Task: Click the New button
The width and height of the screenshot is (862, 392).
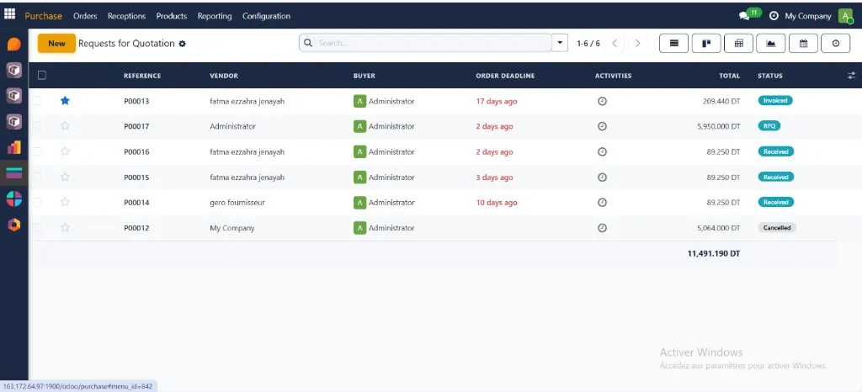Action: [56, 44]
